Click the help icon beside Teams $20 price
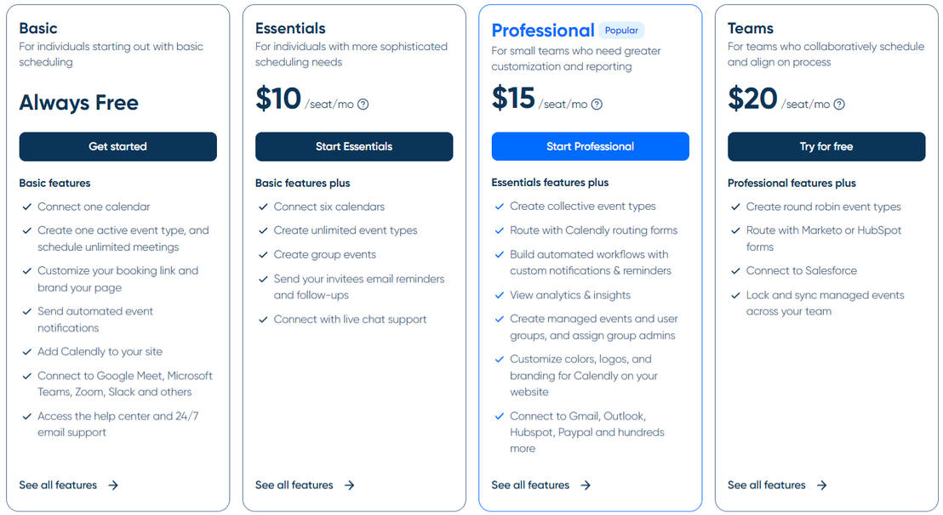This screenshot has width=943, height=515. click(x=839, y=105)
